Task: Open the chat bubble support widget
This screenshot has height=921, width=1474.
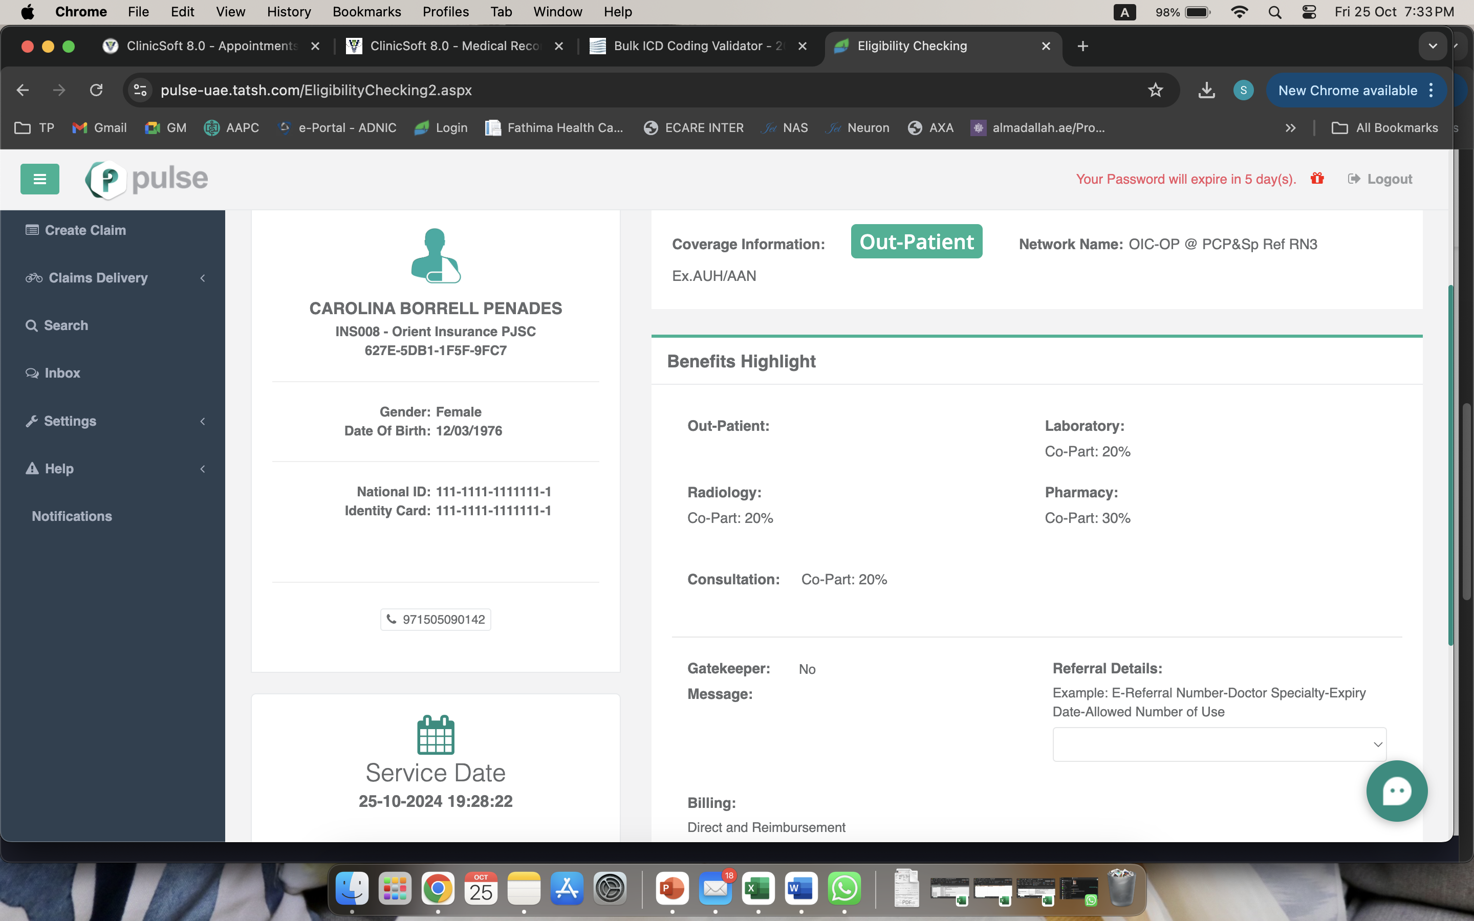Action: point(1396,791)
